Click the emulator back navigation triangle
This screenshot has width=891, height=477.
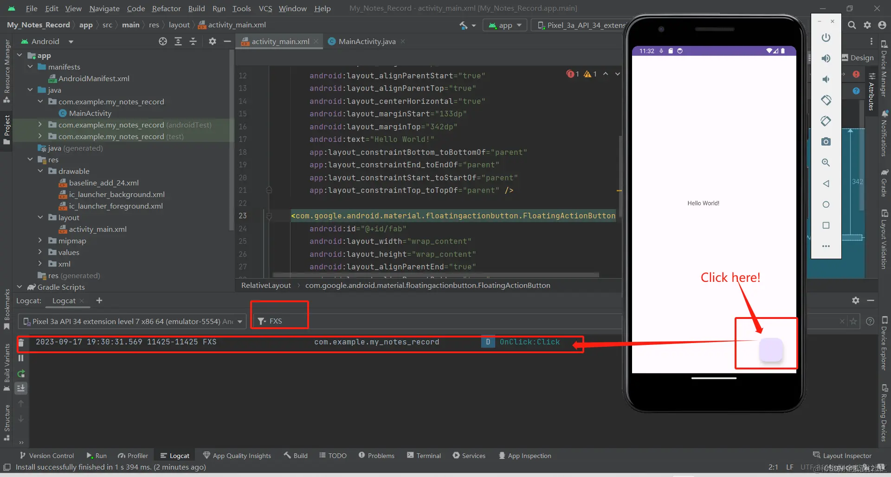826,184
